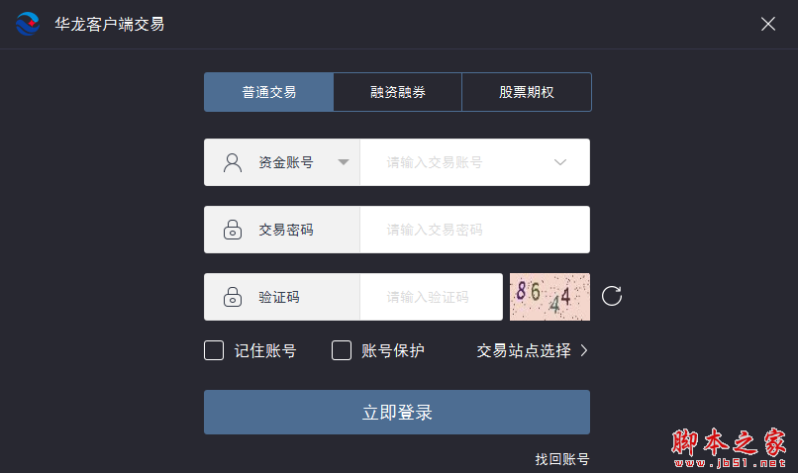Image resolution: width=798 pixels, height=474 pixels.
Task: Click the captcha verification image
Action: click(549, 297)
